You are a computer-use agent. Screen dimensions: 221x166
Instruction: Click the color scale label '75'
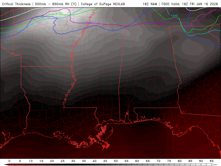coord(169,161)
